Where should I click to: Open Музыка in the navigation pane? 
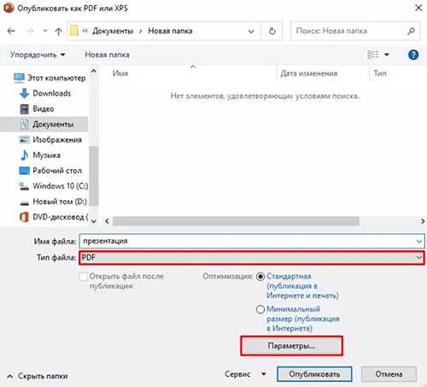[x=40, y=155]
